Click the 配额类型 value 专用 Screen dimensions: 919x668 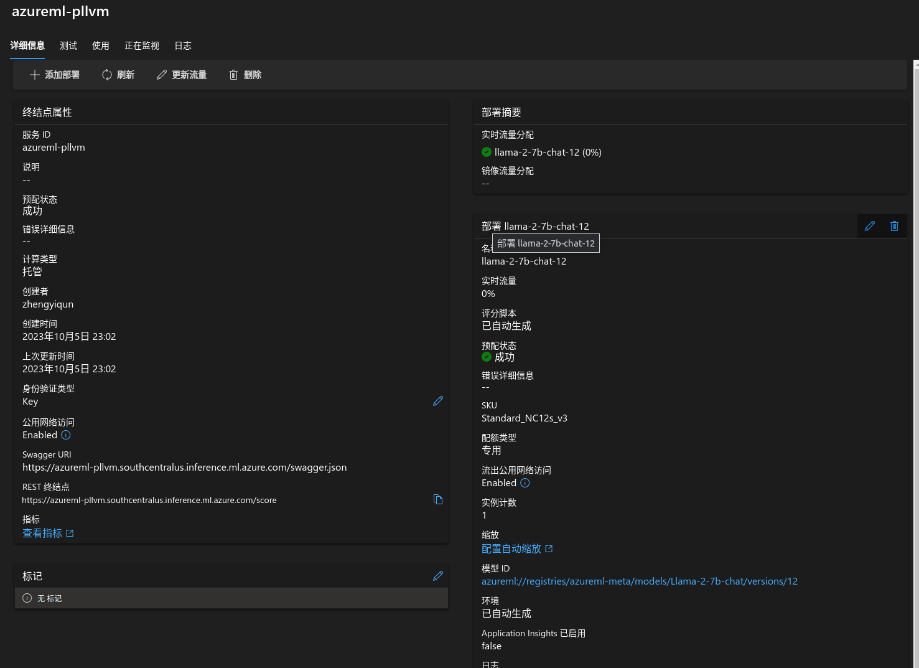[492, 451]
